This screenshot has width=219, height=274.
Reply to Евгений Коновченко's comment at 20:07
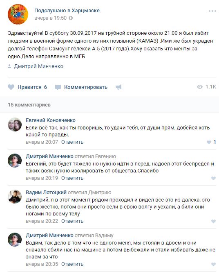(72, 142)
